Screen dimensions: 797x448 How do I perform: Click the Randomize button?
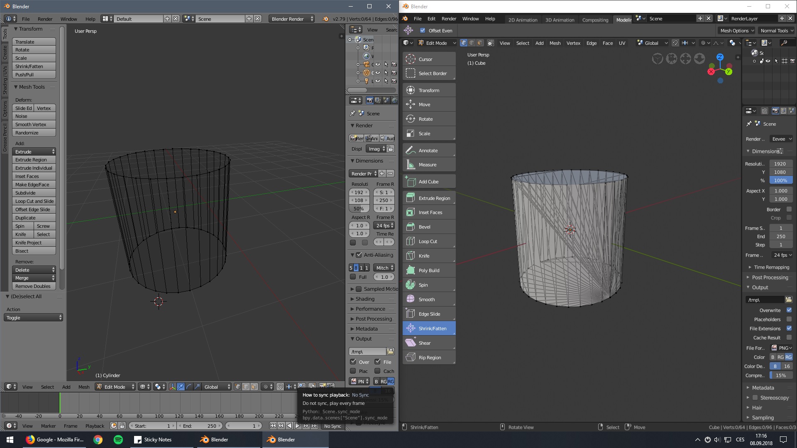(34, 133)
